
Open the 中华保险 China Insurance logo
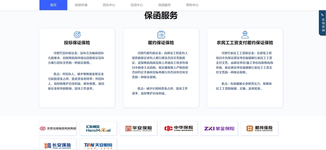(179, 129)
